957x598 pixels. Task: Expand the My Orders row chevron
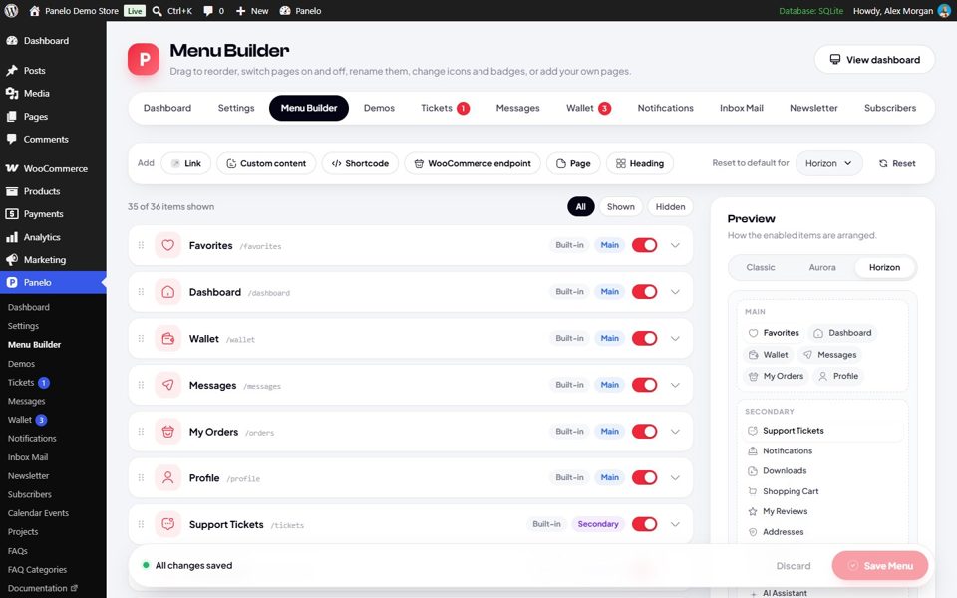click(x=675, y=432)
